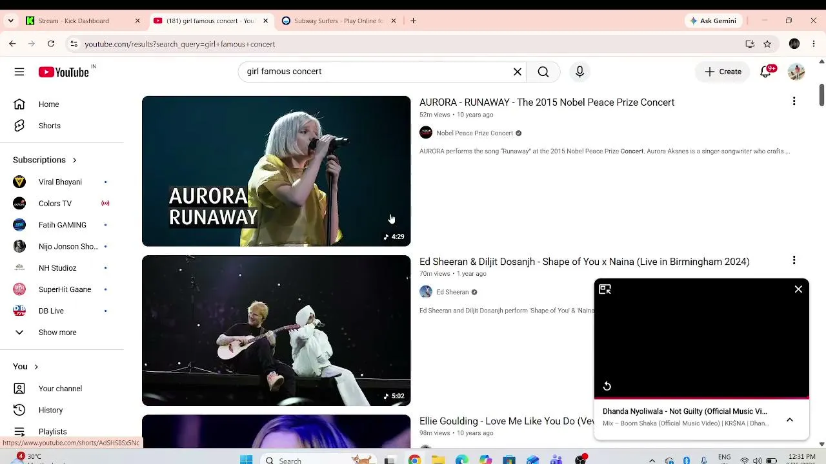Open YouTube notifications bell
The height and width of the screenshot is (464, 826).
click(766, 72)
